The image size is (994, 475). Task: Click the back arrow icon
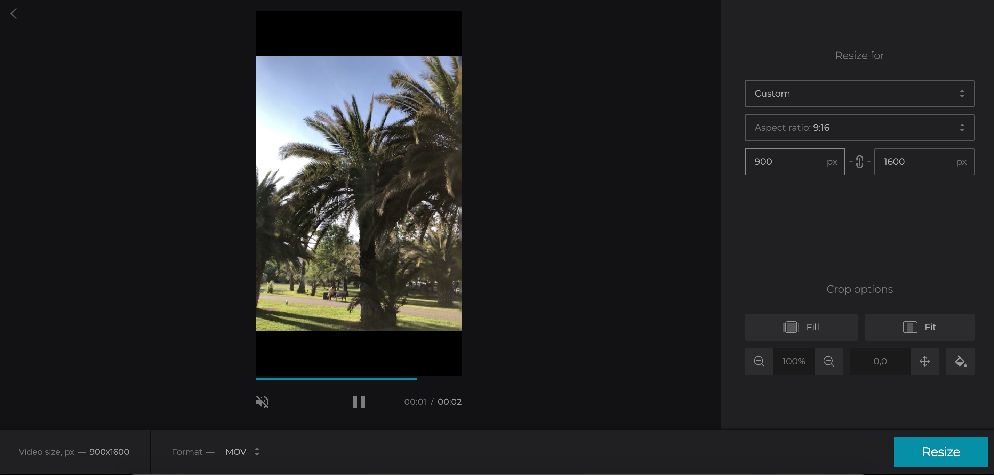[14, 14]
